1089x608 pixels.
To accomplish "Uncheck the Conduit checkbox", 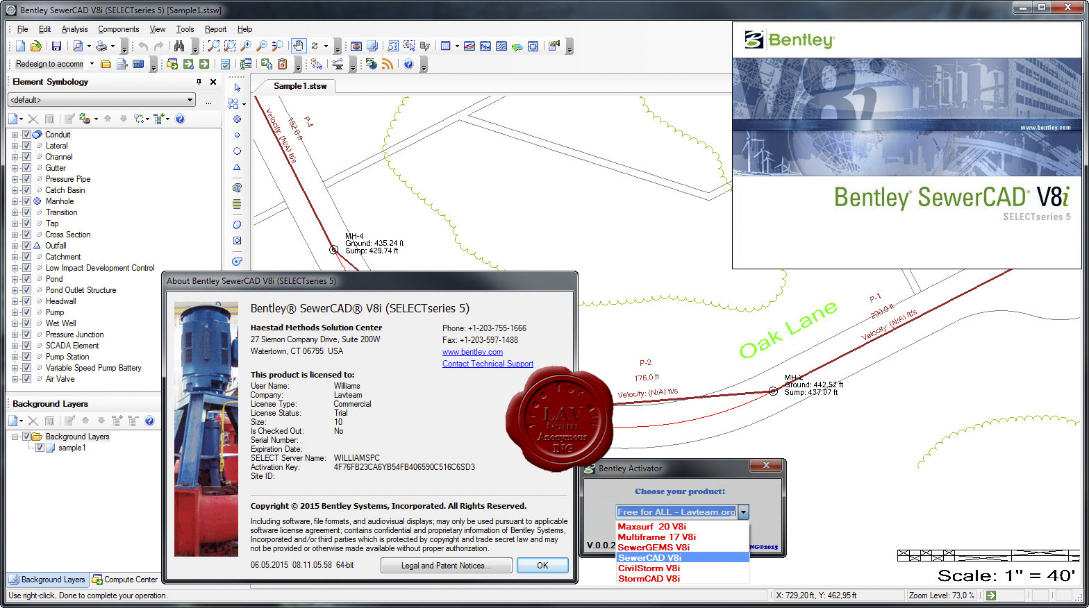I will click(x=26, y=135).
